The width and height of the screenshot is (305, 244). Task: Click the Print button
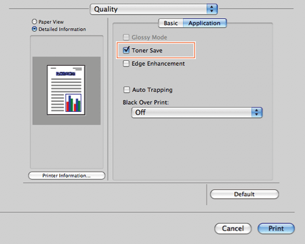coord(276,229)
